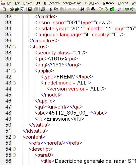Click the FREMM text on line 42
Viewport: 136px width, 165px height.
coord(66,77)
